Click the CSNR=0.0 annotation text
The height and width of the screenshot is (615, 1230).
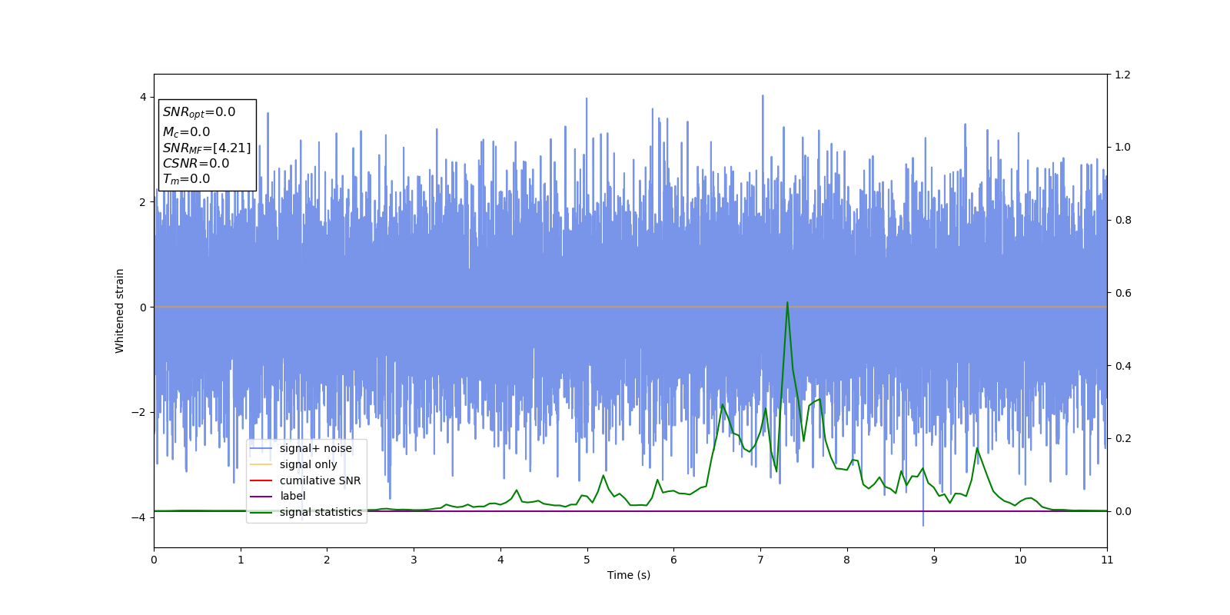[x=196, y=164]
